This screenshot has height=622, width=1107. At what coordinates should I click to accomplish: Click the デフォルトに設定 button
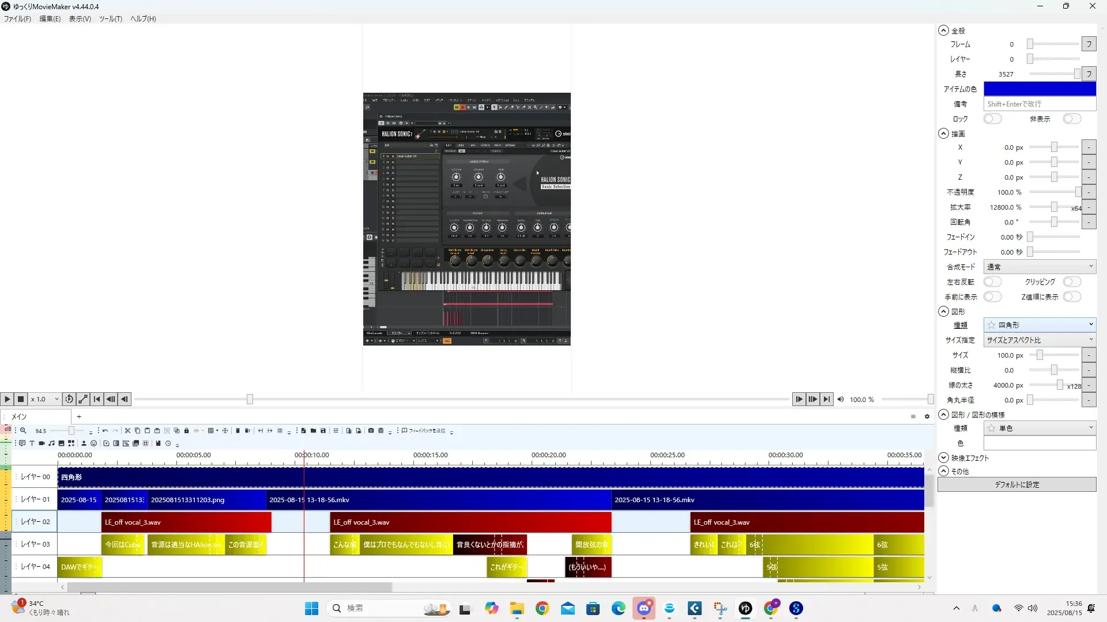click(1016, 484)
